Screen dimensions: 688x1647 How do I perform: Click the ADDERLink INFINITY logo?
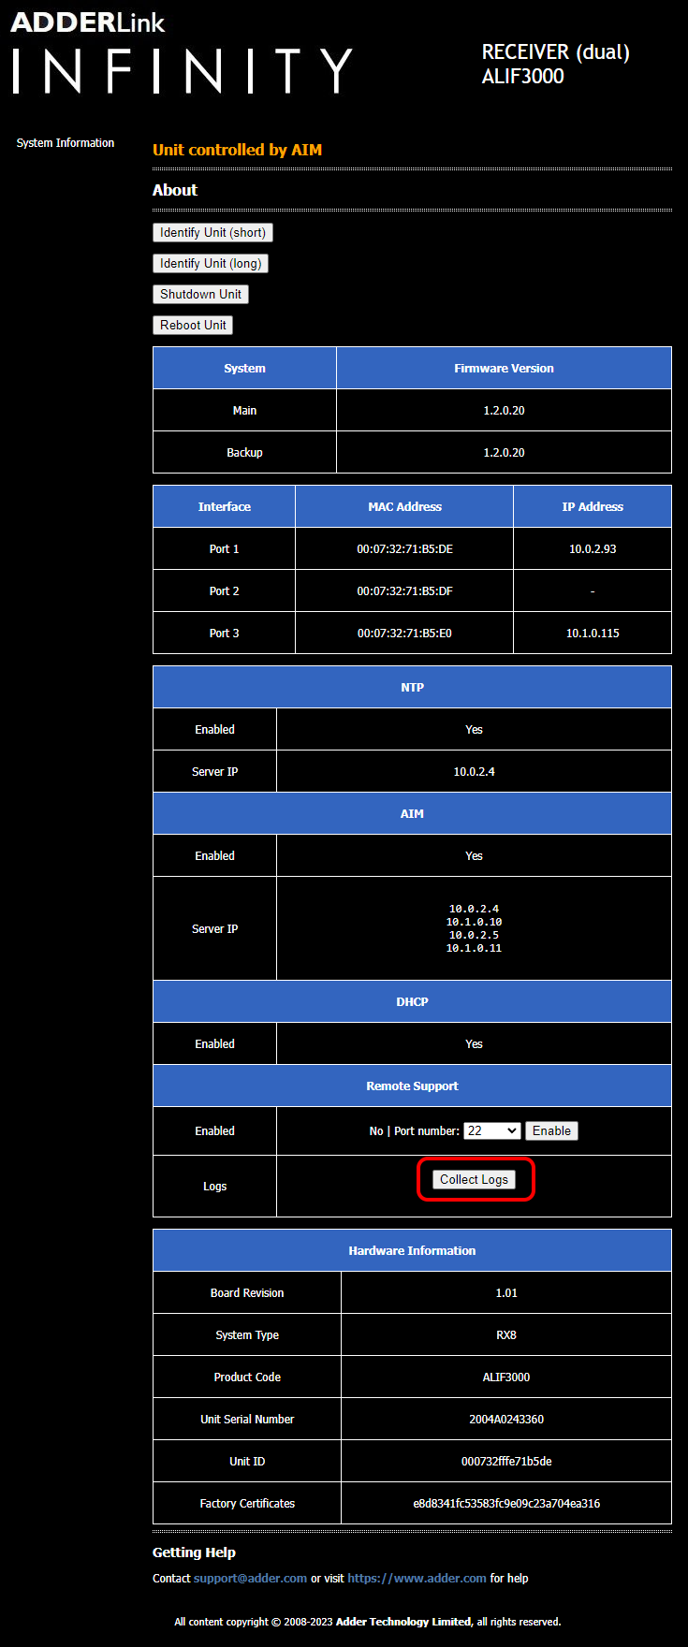click(182, 52)
